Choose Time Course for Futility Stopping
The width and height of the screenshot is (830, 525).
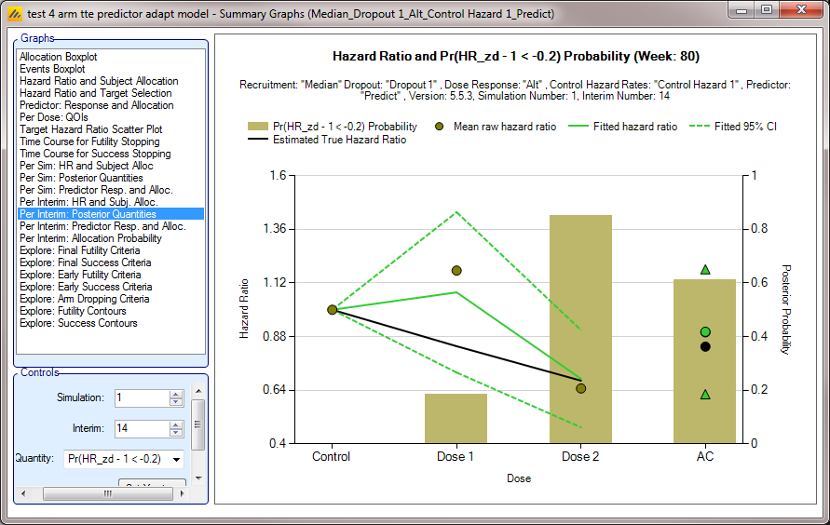[89, 141]
